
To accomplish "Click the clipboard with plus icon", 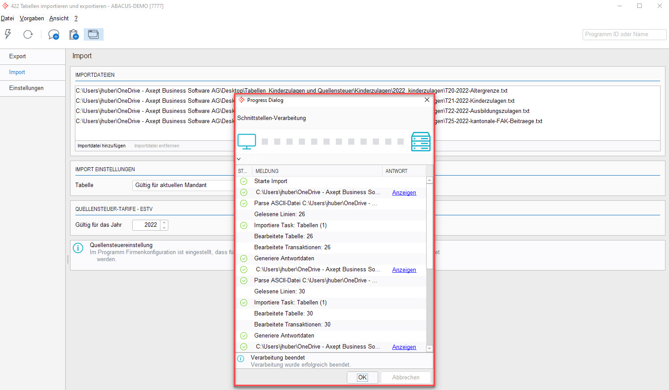I will [x=74, y=34].
